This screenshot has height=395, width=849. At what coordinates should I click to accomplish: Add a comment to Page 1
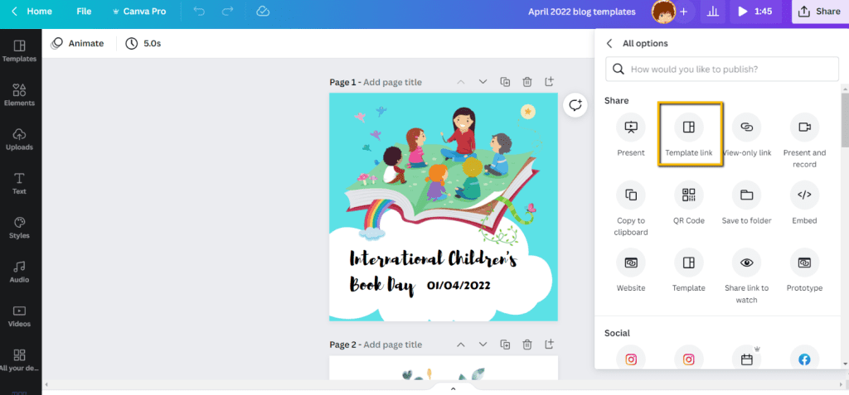point(575,104)
